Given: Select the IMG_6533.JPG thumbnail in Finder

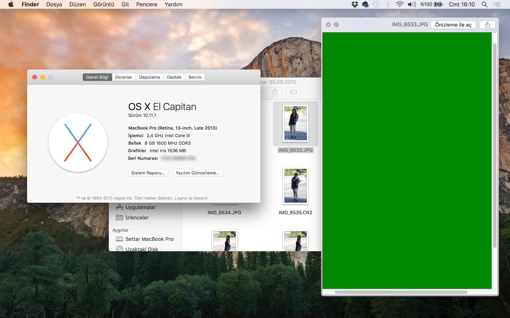Looking at the screenshot, I should (x=296, y=123).
